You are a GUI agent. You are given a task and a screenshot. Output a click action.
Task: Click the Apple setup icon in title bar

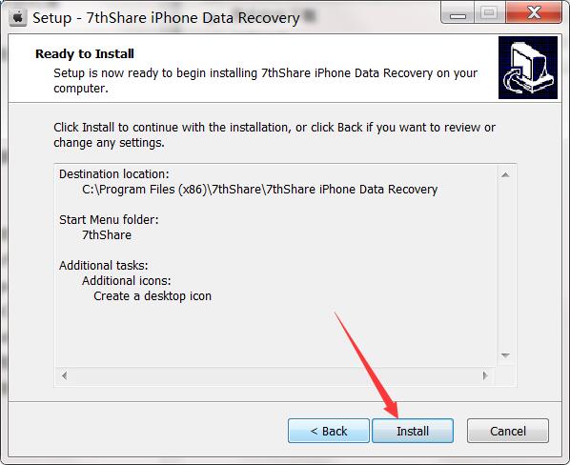click(x=18, y=17)
